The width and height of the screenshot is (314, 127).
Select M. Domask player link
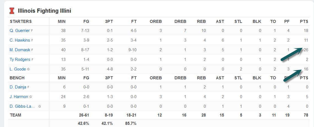[20, 50]
